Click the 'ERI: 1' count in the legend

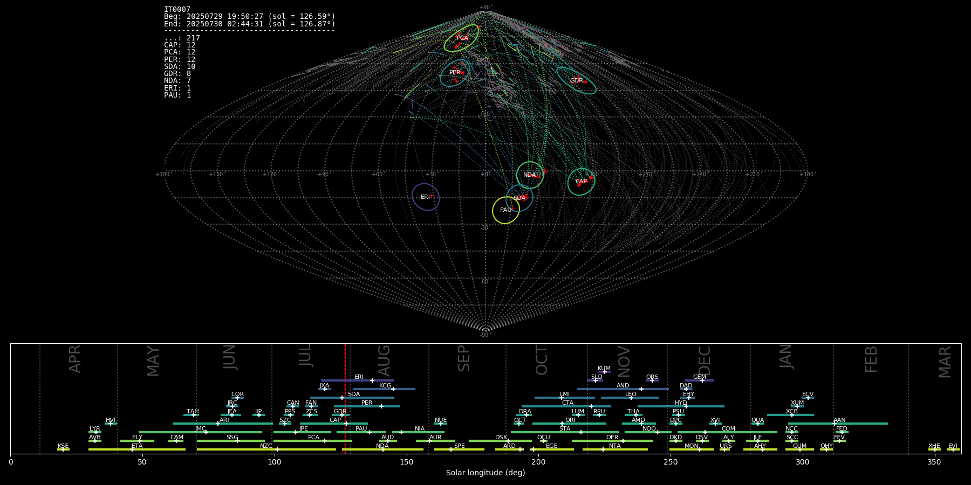tap(177, 88)
